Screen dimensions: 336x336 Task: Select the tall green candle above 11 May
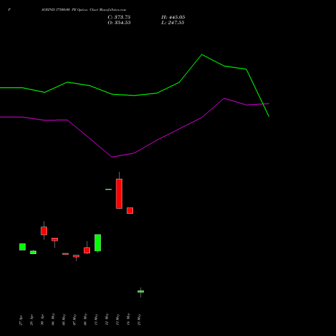(x=97, y=243)
